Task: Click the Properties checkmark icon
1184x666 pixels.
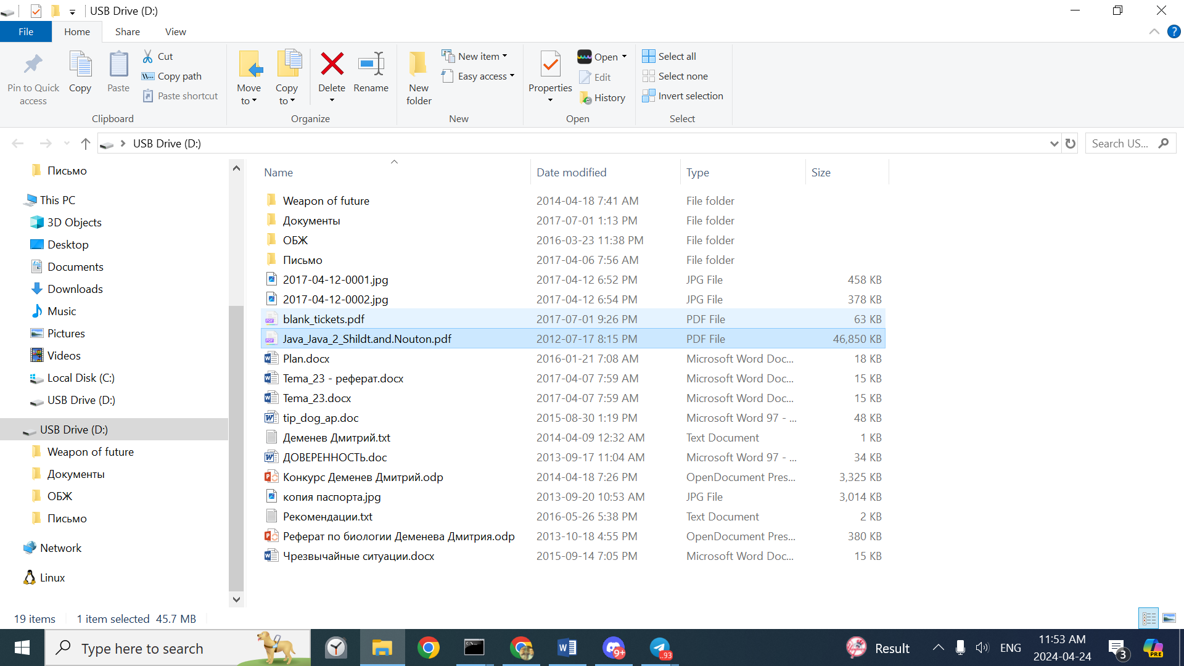Action: [549, 64]
